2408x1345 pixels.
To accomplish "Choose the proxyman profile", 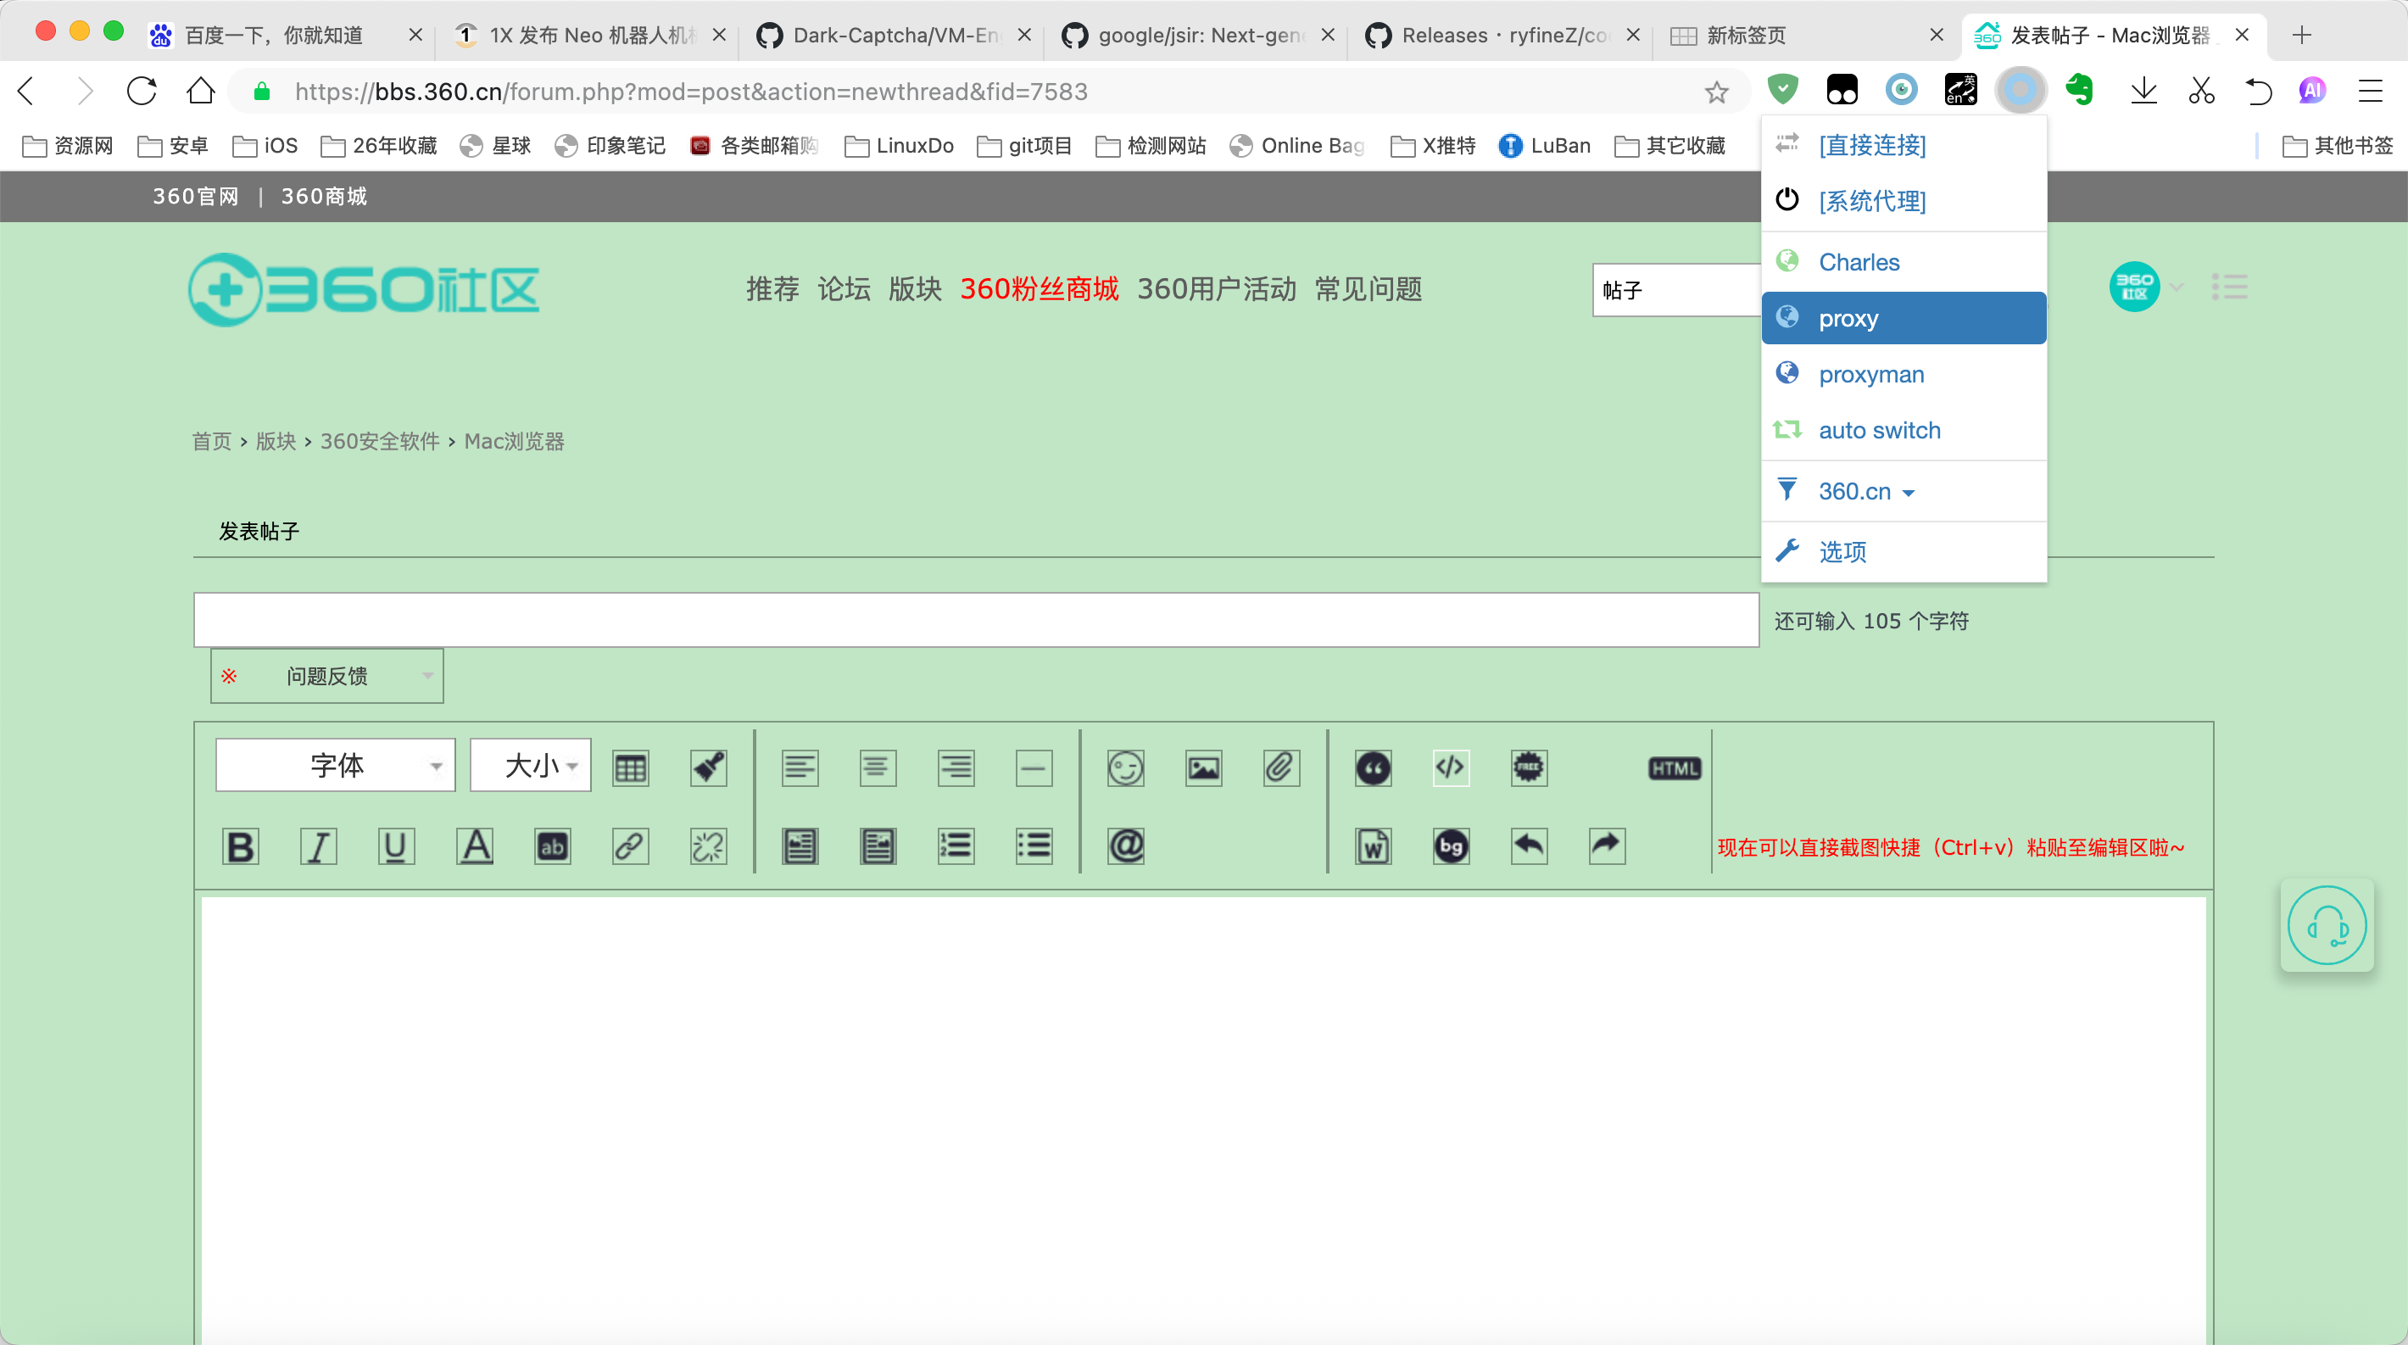I will (x=1904, y=374).
